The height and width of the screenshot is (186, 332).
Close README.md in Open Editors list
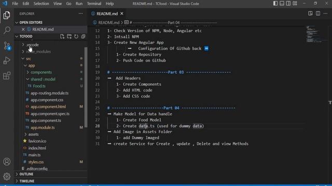(23, 29)
